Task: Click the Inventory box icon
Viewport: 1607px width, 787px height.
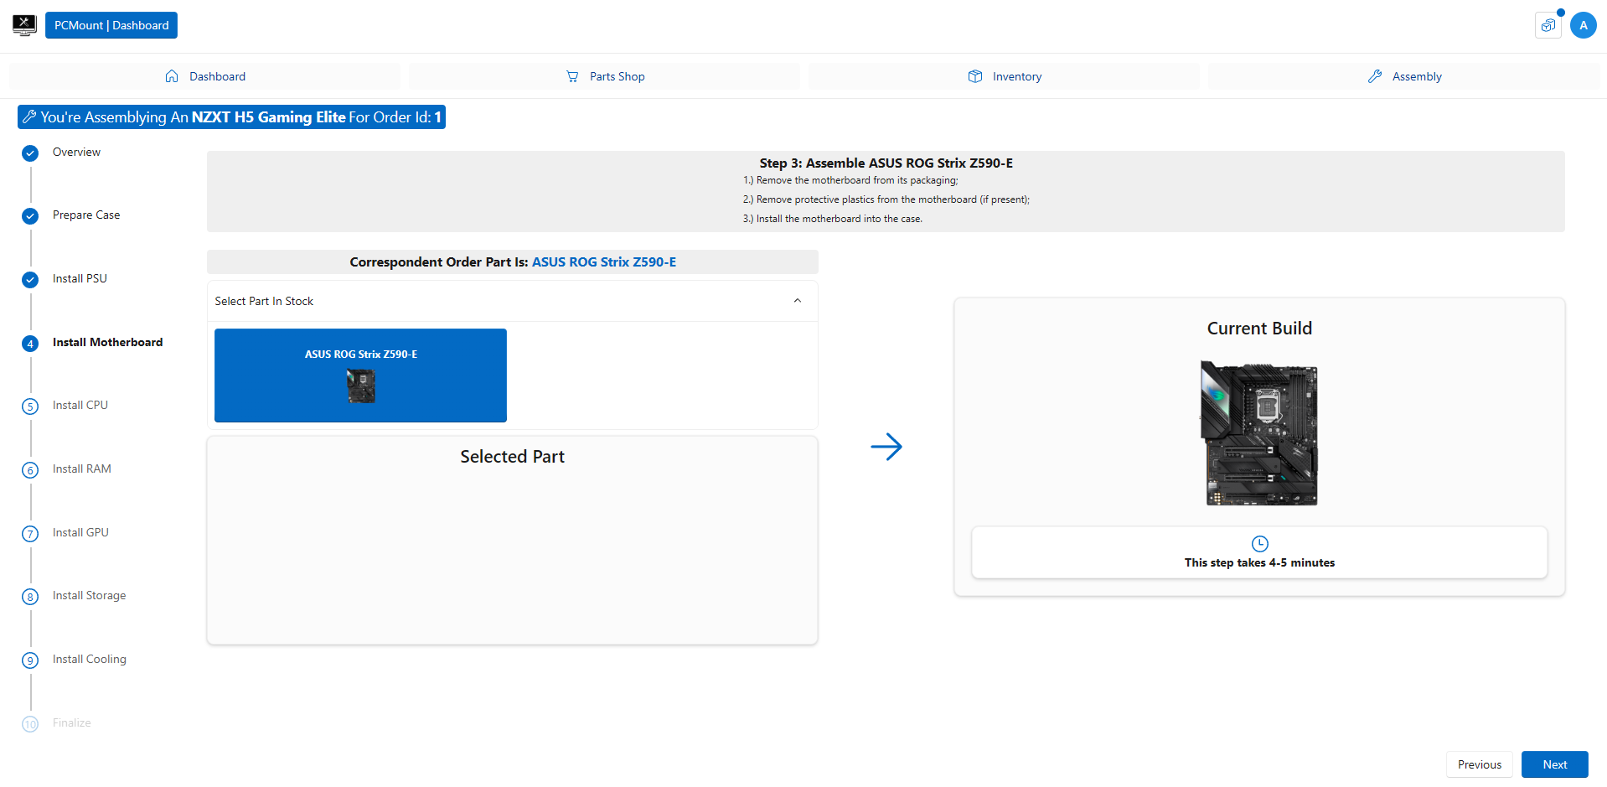Action: (975, 76)
